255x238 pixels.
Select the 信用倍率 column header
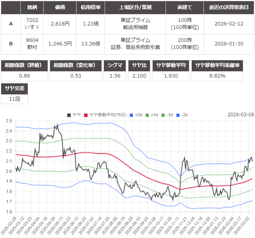tap(91, 7)
